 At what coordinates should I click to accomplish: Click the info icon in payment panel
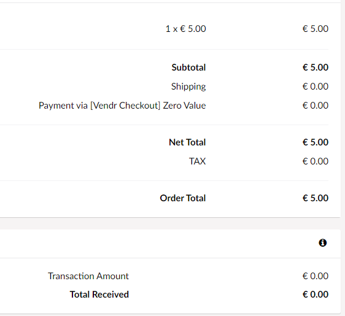tap(322, 243)
